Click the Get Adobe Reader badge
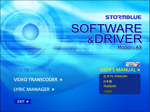 point(133,64)
